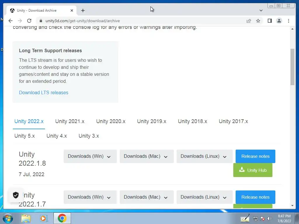Click the Unity logo favicon on the tab

12,10
